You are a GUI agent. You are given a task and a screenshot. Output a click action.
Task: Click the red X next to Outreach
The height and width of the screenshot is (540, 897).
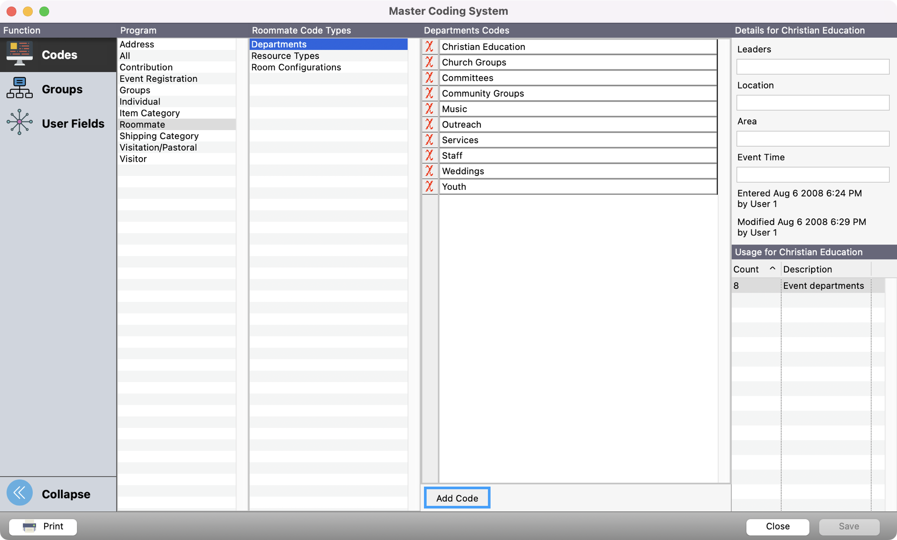pyautogui.click(x=430, y=125)
